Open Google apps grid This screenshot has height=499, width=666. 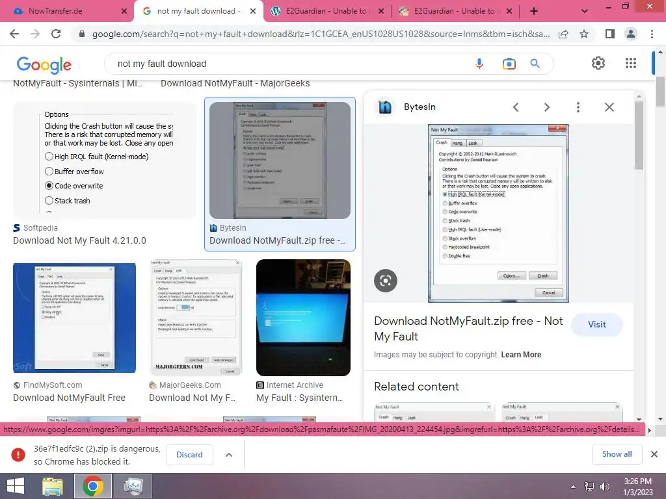(x=631, y=63)
